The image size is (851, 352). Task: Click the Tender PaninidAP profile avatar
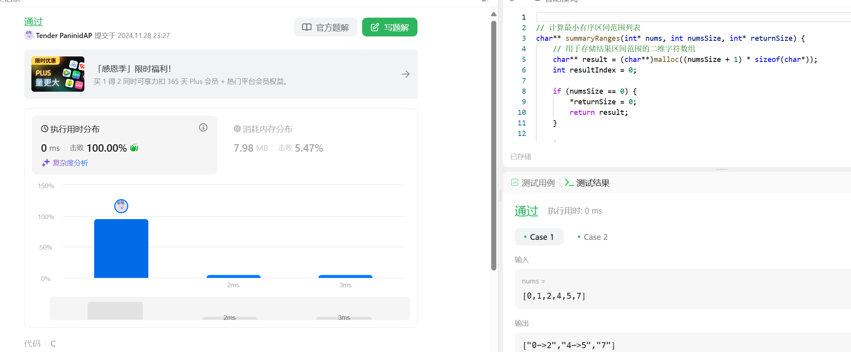coord(29,35)
